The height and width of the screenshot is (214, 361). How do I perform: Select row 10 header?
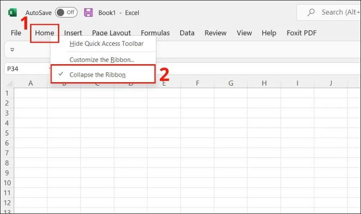tap(7, 183)
